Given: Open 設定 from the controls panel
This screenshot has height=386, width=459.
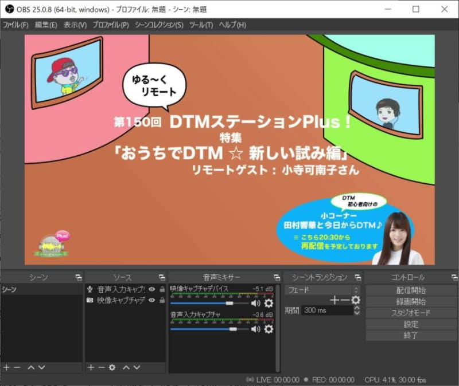Looking at the screenshot, I should [x=411, y=324].
